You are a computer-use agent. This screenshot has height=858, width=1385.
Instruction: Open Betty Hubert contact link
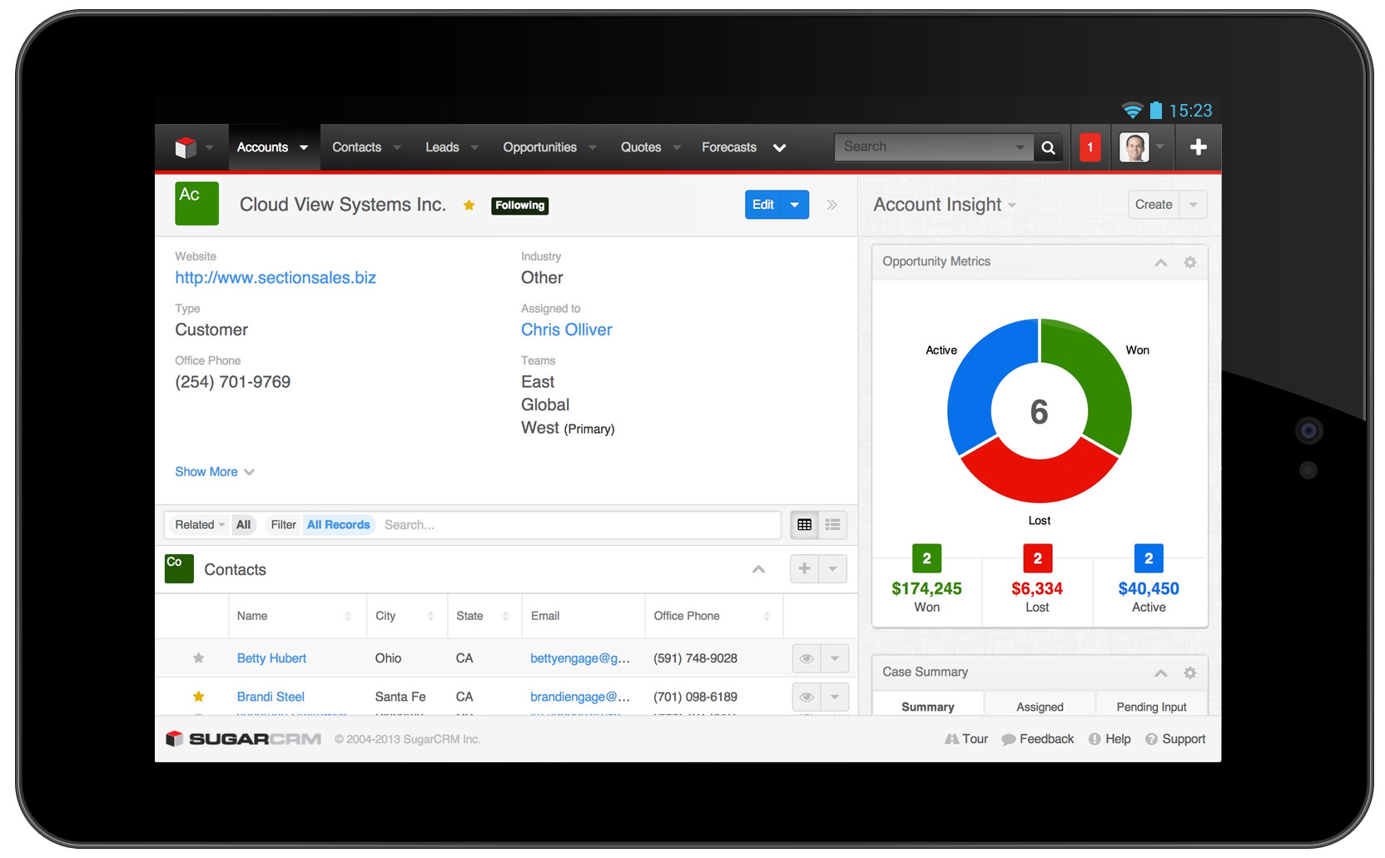click(271, 658)
